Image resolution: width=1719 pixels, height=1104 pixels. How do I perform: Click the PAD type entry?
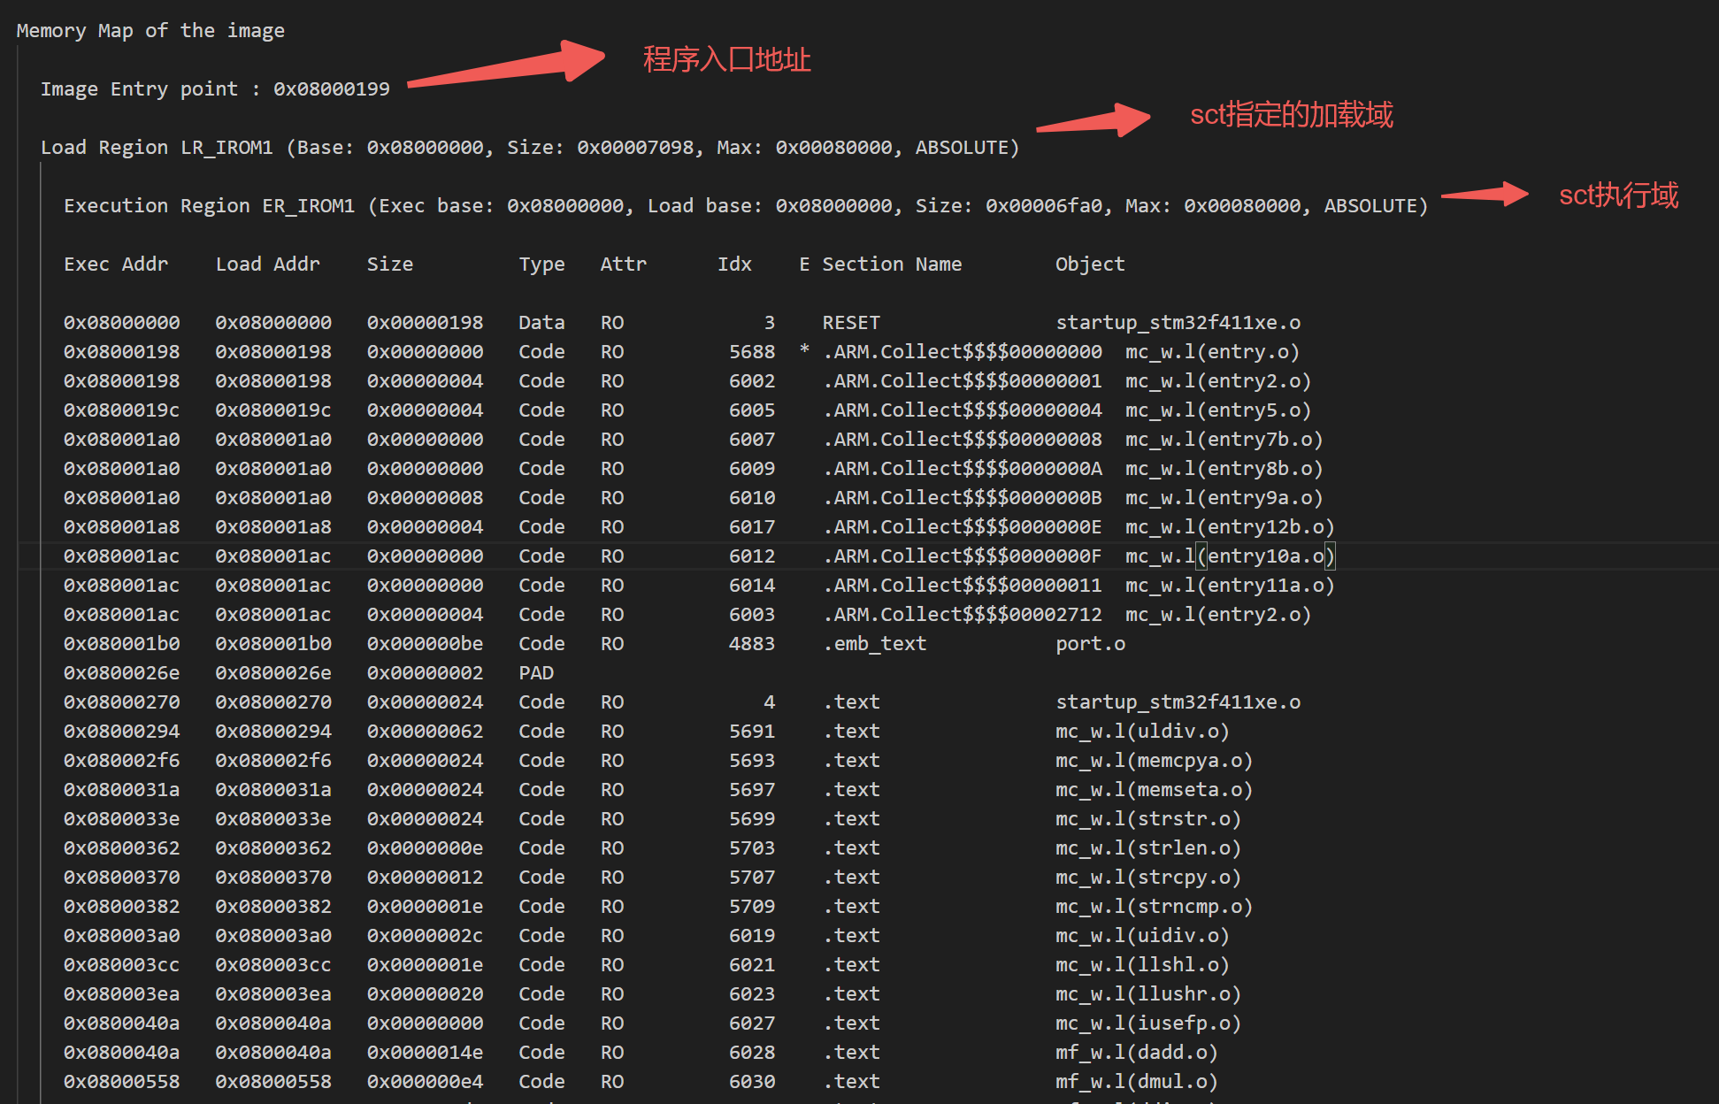point(536,673)
